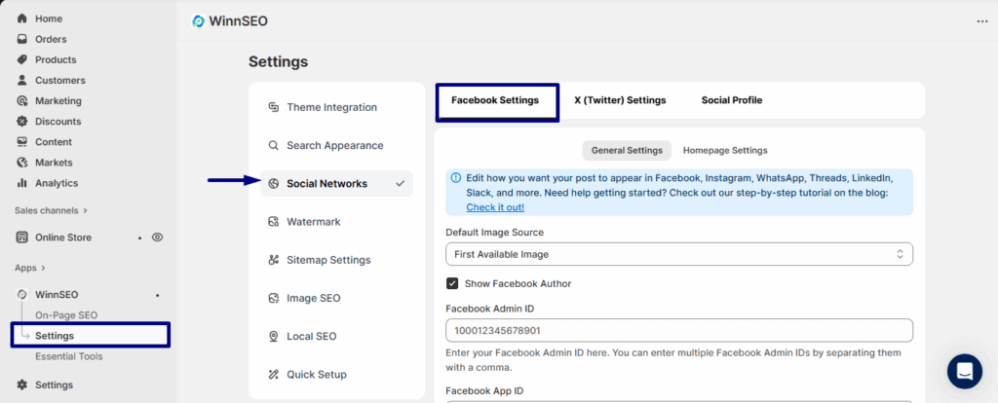The height and width of the screenshot is (403, 998).
Task: Open Local SEO settings
Action: (336, 336)
